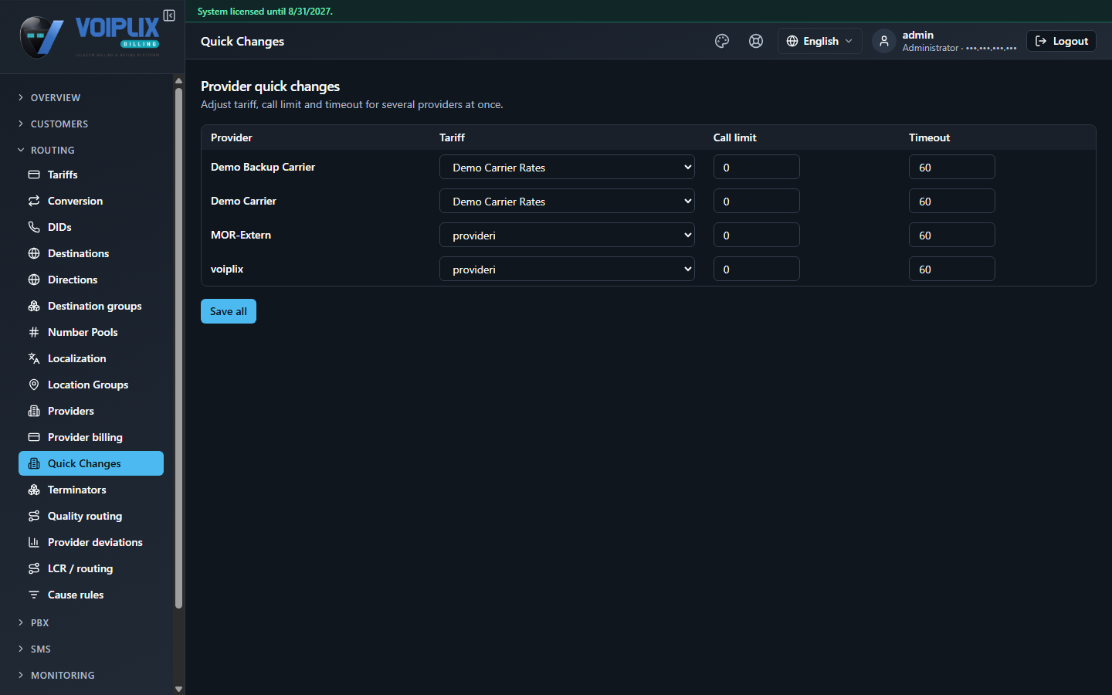Open tariff dropdown for Demo Backup Carrier
The height and width of the screenshot is (695, 1112).
567,167
